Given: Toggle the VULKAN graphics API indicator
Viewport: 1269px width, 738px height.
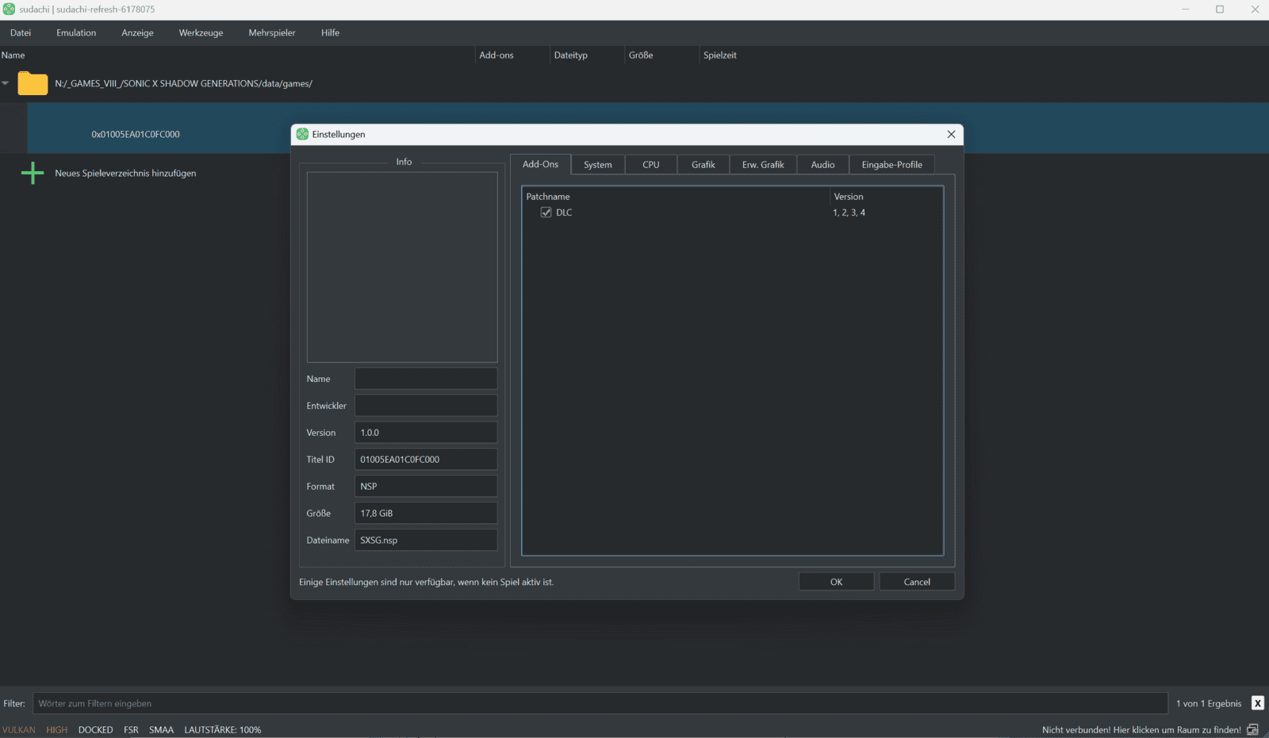Looking at the screenshot, I should point(19,729).
